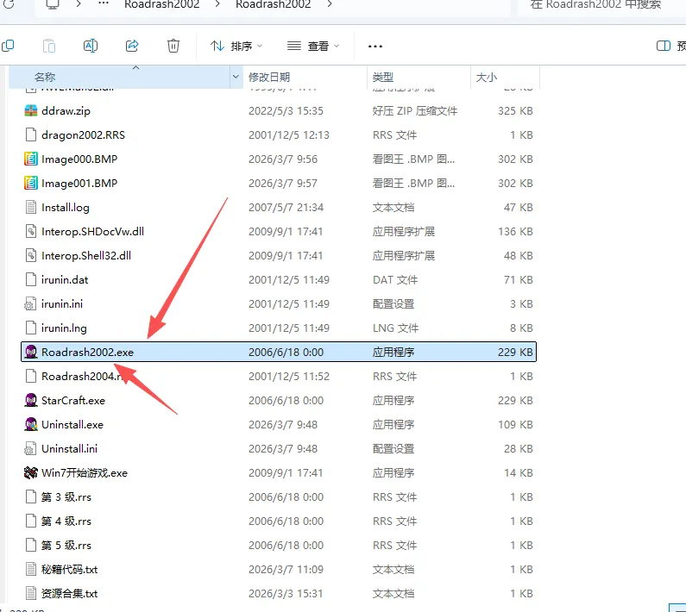
Task: Click the 325 KB size of ddraw.zip
Action: click(x=515, y=111)
